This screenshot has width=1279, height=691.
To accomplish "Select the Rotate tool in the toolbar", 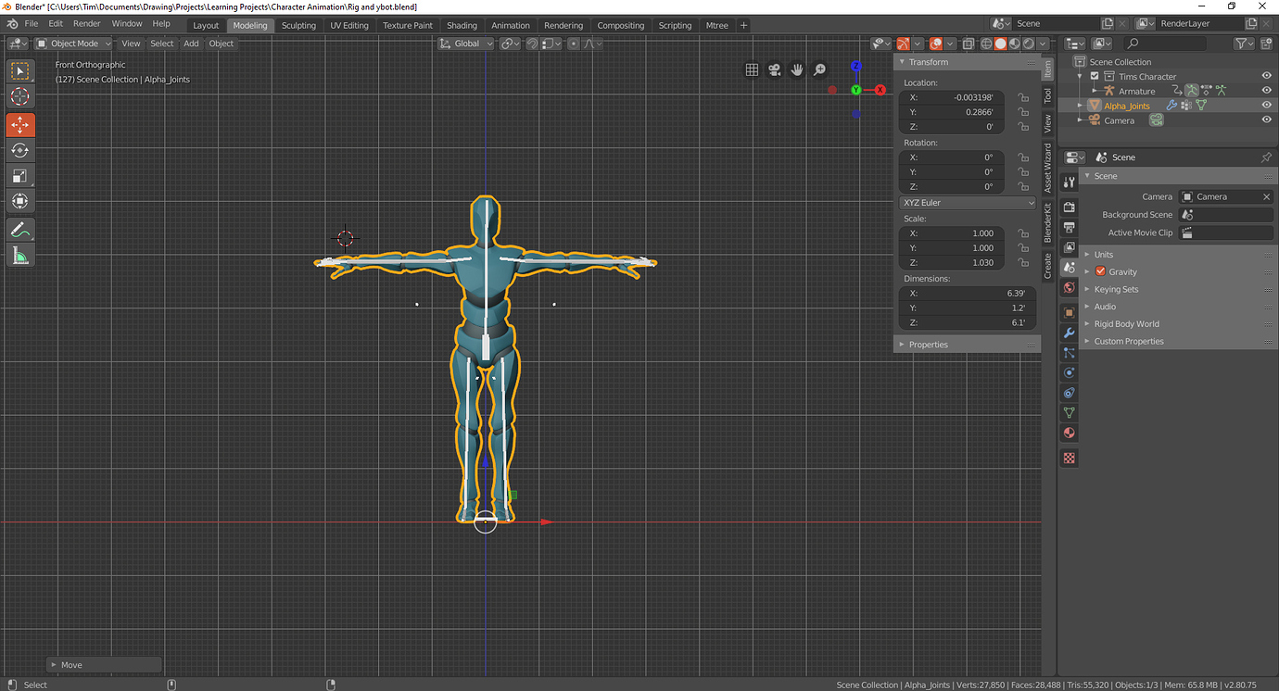I will pyautogui.click(x=19, y=150).
